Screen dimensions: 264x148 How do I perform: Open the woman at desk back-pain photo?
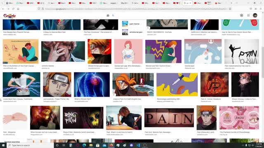pos(124,118)
